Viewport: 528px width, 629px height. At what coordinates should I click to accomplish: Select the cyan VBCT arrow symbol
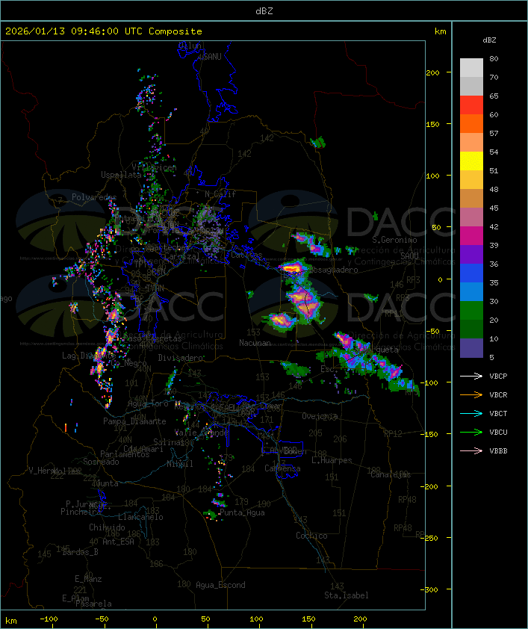(x=471, y=413)
